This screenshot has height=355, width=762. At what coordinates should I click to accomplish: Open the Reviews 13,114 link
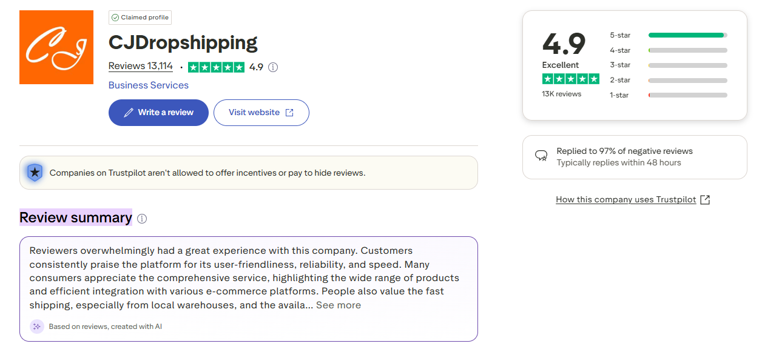click(x=141, y=66)
